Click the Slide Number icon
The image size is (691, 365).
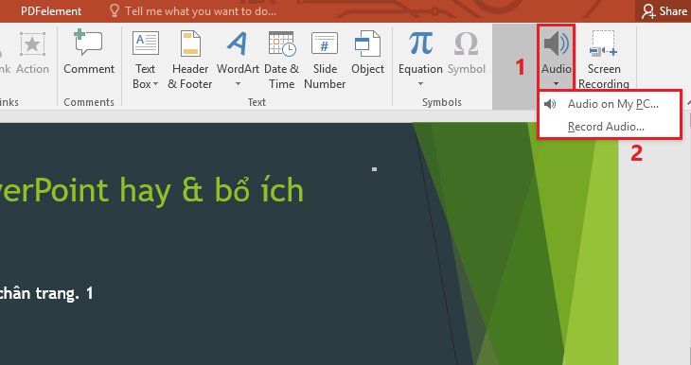click(325, 43)
